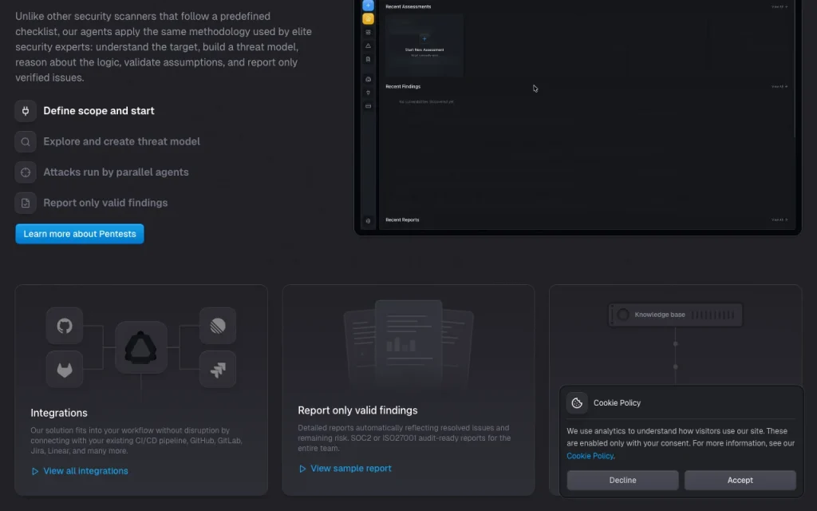Click the Linear logo in Integrations card

[218, 327]
